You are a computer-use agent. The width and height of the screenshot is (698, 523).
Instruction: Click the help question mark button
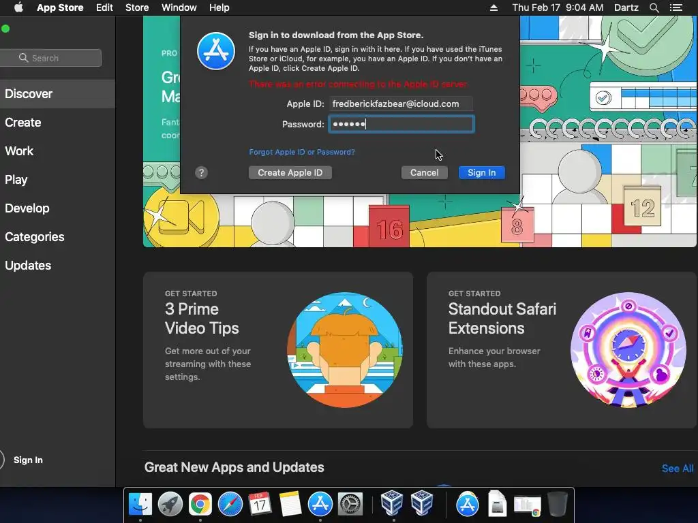(201, 172)
